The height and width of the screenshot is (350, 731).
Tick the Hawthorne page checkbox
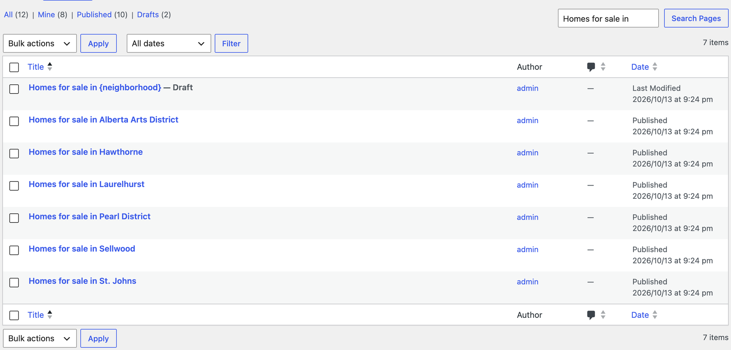[14, 153]
